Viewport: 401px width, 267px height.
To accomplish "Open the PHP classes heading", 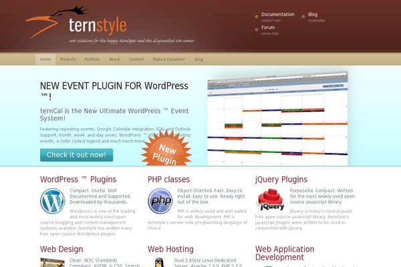I will point(168,180).
